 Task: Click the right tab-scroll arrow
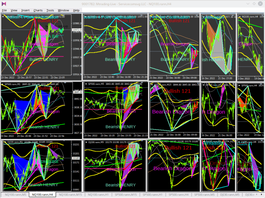262,195
